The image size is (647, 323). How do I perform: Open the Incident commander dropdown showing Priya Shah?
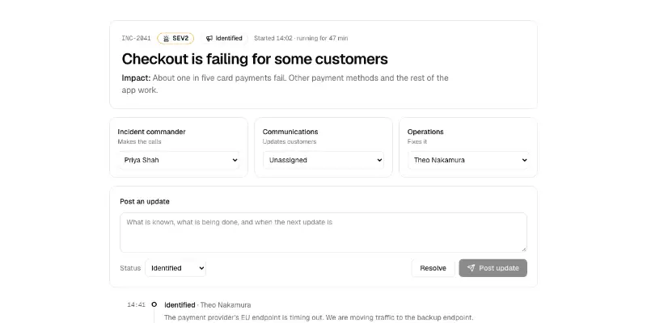(x=179, y=160)
